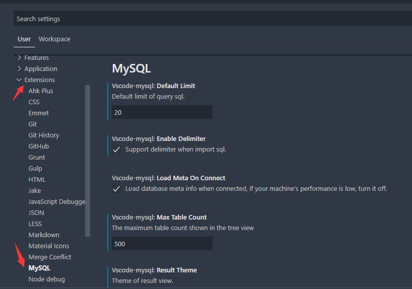Image resolution: width=412 pixels, height=289 pixels.
Task: Open JavaScript Debugger extension settings
Action: click(57, 202)
